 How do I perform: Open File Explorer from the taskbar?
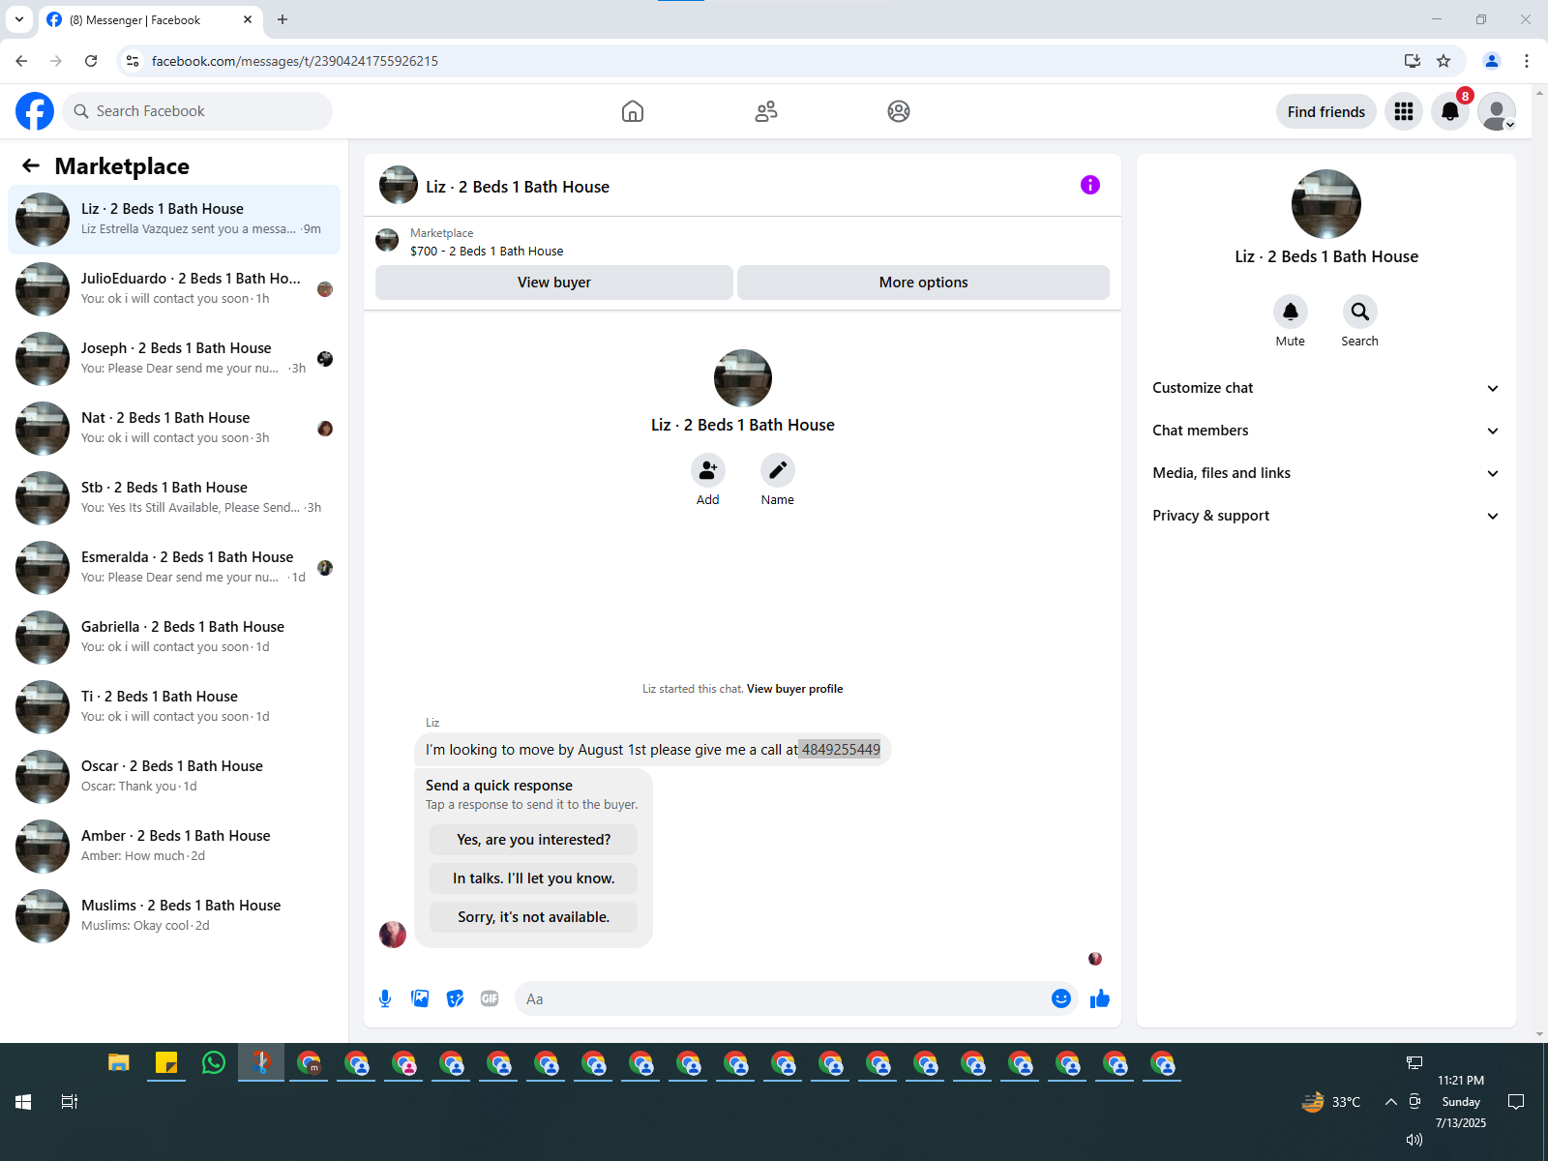tap(119, 1063)
